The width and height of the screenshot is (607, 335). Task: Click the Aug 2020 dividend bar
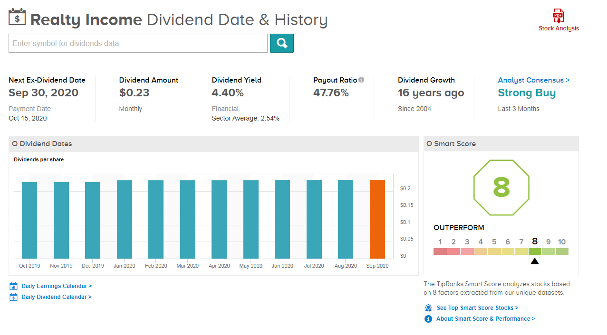pos(346,219)
